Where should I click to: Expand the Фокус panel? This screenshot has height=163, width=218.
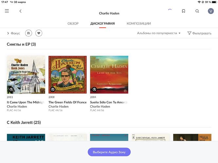coord(13,33)
